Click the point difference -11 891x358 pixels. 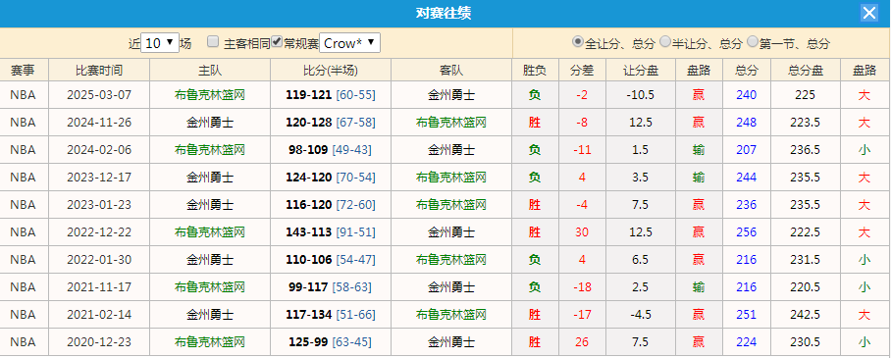click(x=582, y=150)
